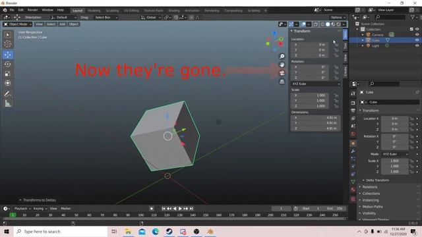Click the viewport zoom magnifier icon
This screenshot has width=422, height=237.
282,56
